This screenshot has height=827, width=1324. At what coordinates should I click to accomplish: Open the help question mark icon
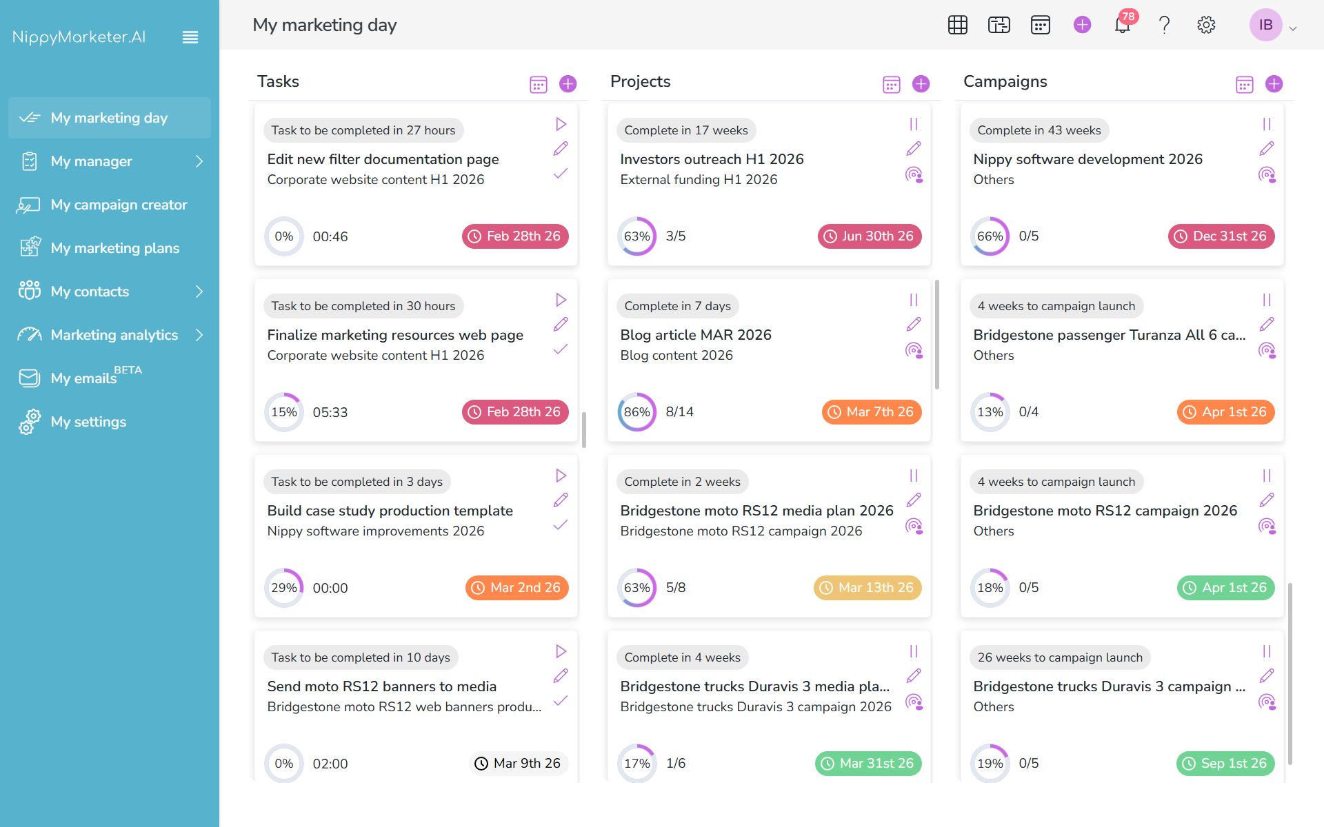(x=1164, y=25)
